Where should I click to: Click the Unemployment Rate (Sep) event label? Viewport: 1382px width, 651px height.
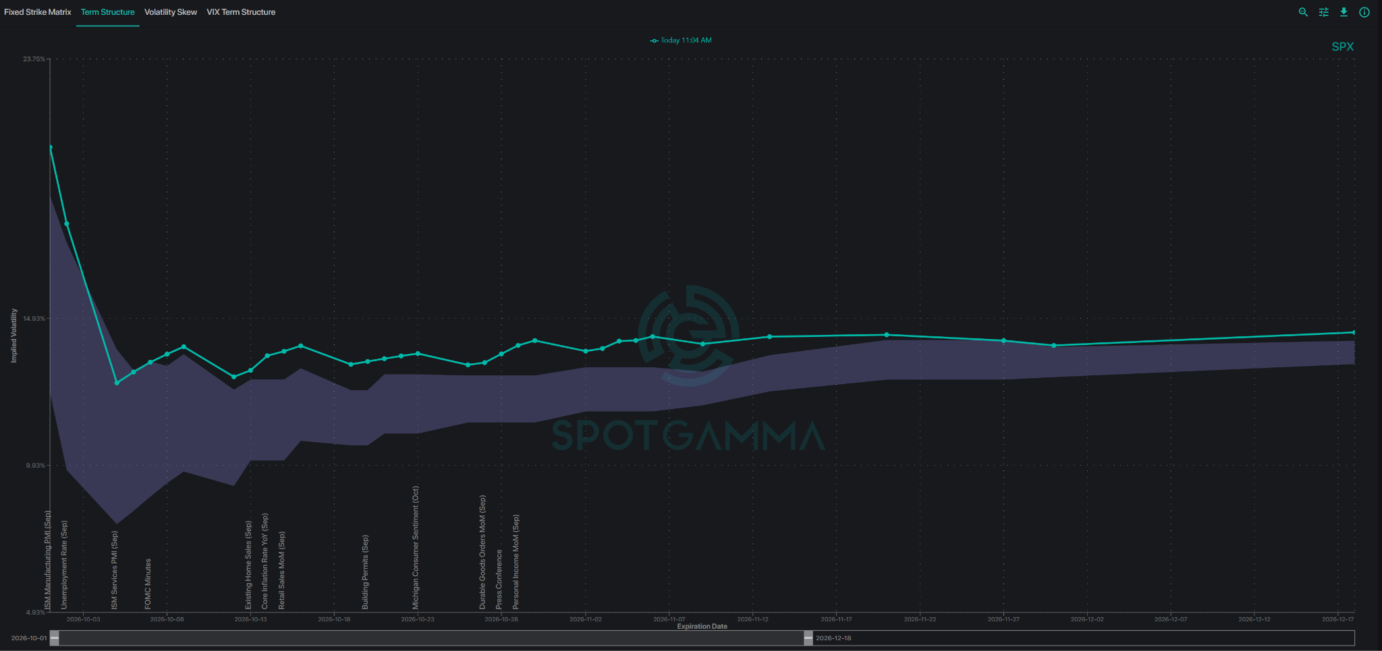click(64, 565)
